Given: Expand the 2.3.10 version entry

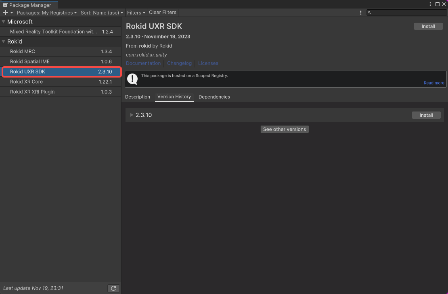Looking at the screenshot, I should (132, 115).
